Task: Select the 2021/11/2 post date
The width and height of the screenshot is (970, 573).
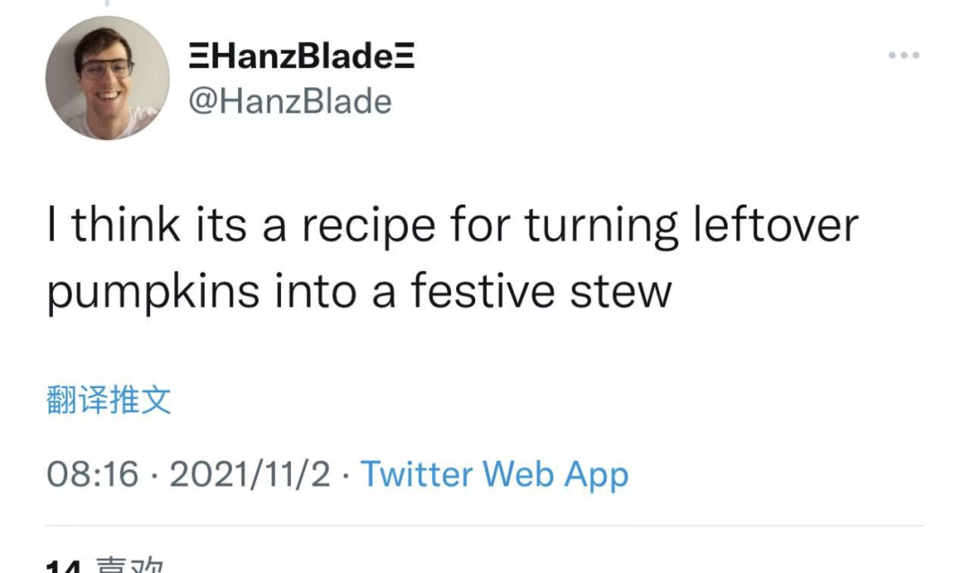Action: tap(250, 474)
